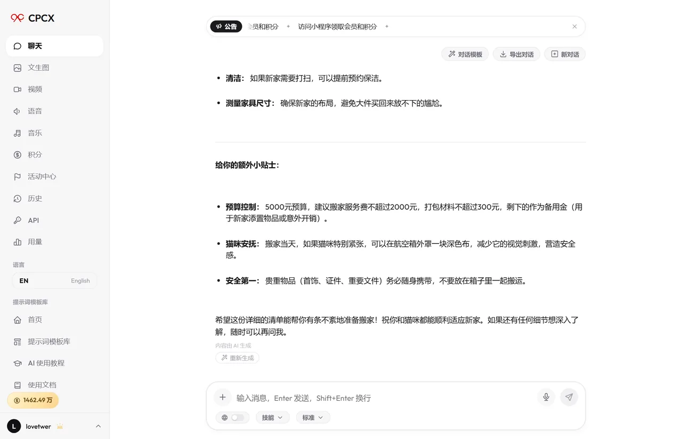The image size is (682, 439).
Task: Click the 内容由 AI 生成 label
Action: click(233, 346)
